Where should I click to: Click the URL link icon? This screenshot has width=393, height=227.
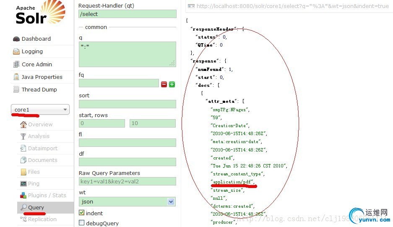pos(191,6)
